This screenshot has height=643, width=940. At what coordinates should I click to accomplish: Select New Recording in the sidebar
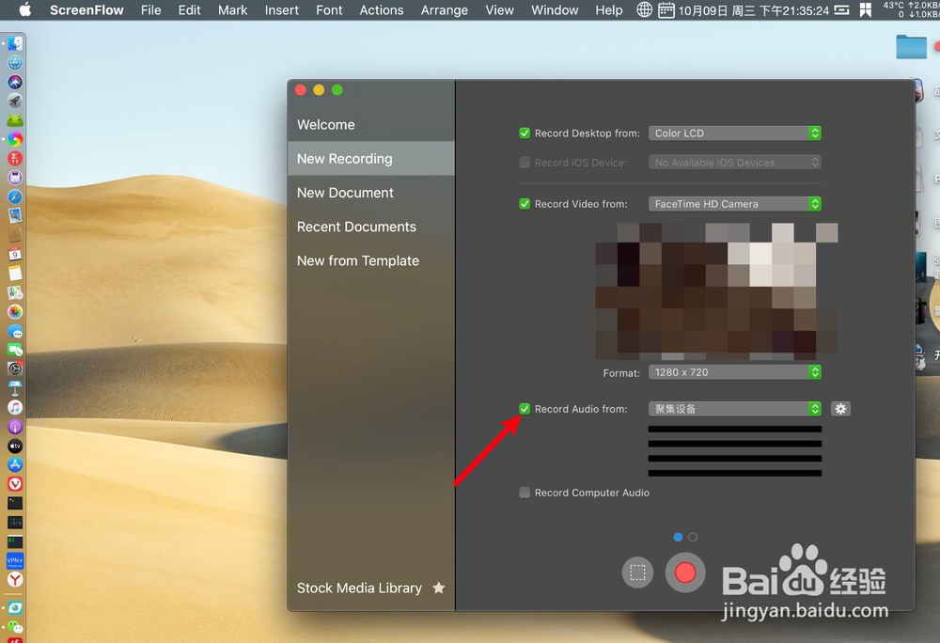(371, 158)
